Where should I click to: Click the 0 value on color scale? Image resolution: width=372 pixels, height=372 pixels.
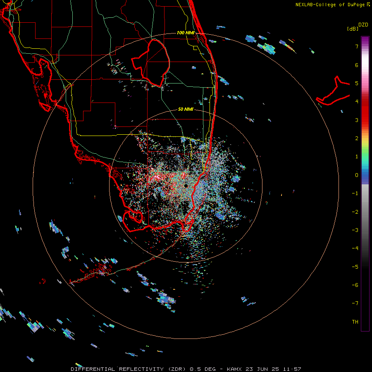(357, 175)
